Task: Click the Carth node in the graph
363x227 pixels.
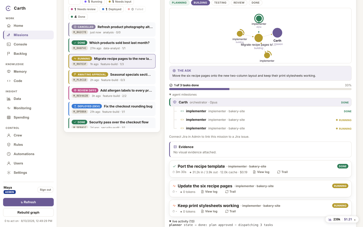Action: tap(277, 33)
